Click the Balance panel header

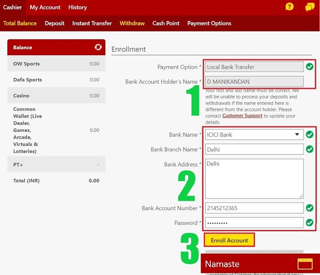[x=56, y=47]
